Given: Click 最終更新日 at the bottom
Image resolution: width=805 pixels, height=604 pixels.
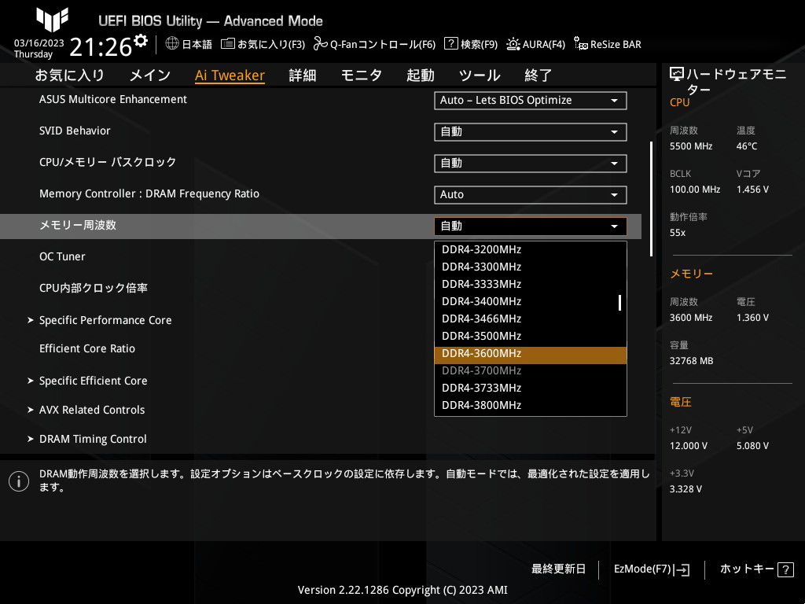Looking at the screenshot, I should click(558, 569).
